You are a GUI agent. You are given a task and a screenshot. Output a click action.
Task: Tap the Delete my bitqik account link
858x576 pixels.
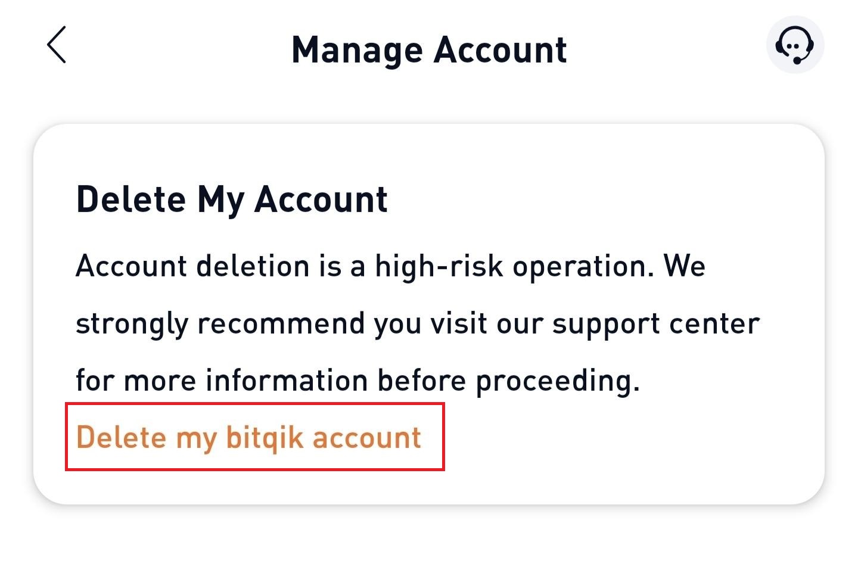[x=249, y=438]
